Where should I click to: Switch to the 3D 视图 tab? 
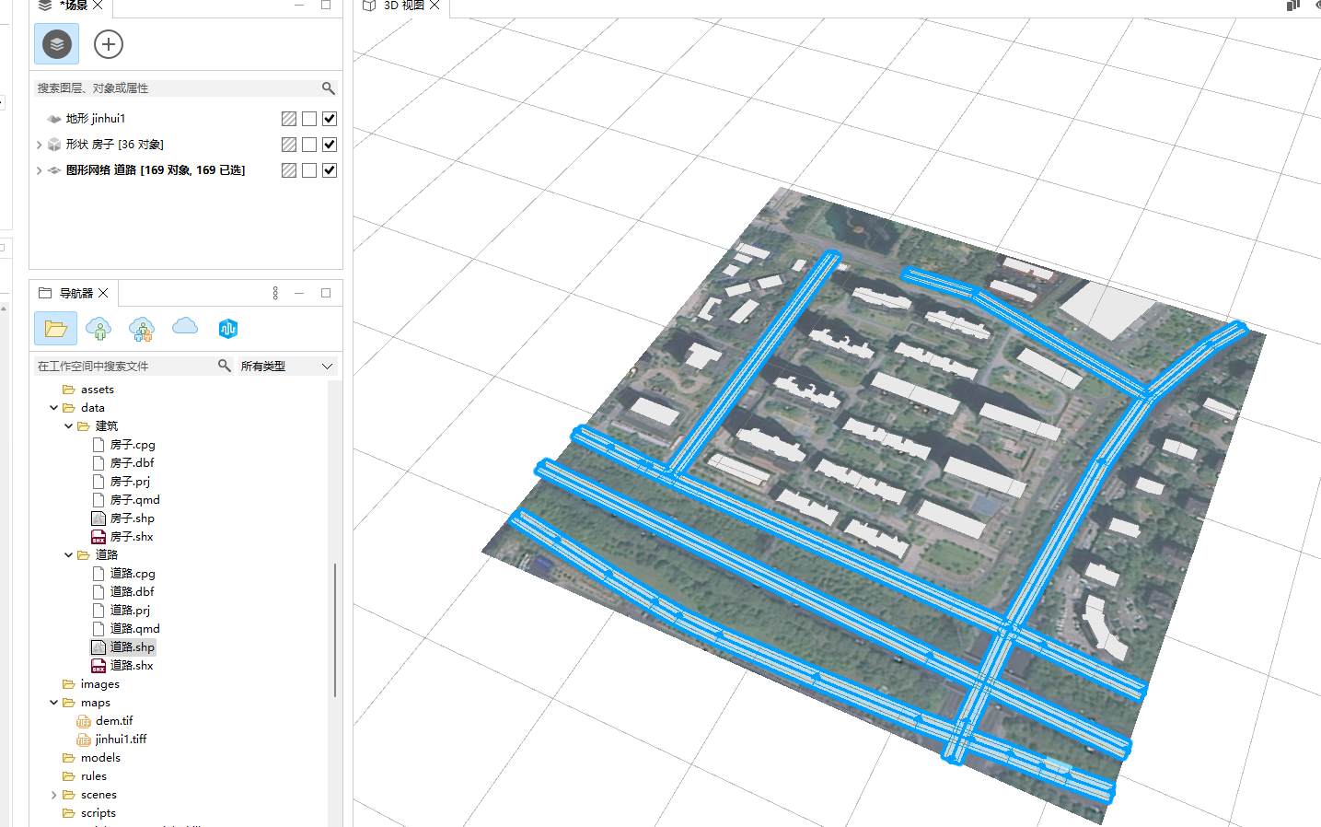click(x=403, y=6)
